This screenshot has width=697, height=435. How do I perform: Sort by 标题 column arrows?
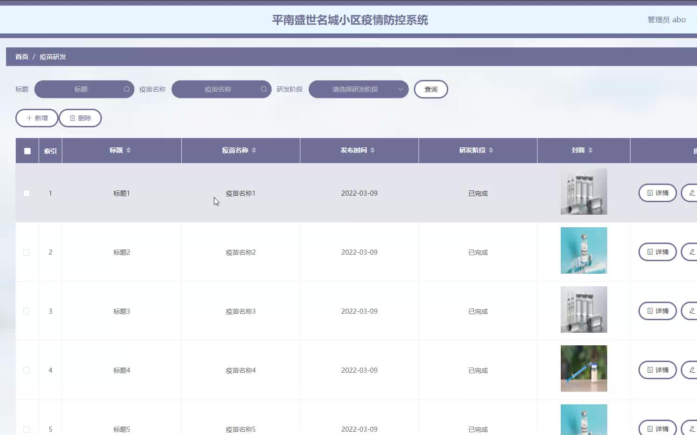coord(128,150)
